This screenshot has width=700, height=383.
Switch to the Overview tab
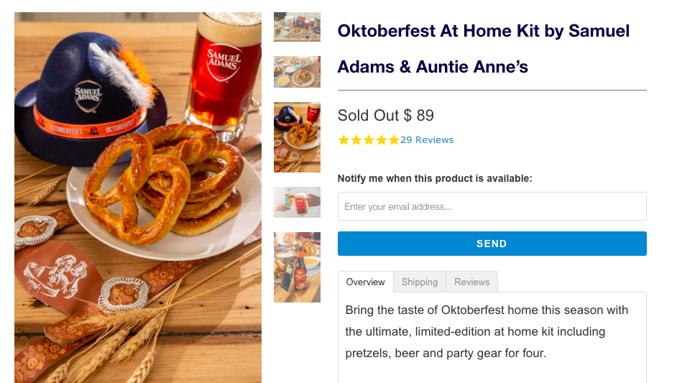(365, 282)
